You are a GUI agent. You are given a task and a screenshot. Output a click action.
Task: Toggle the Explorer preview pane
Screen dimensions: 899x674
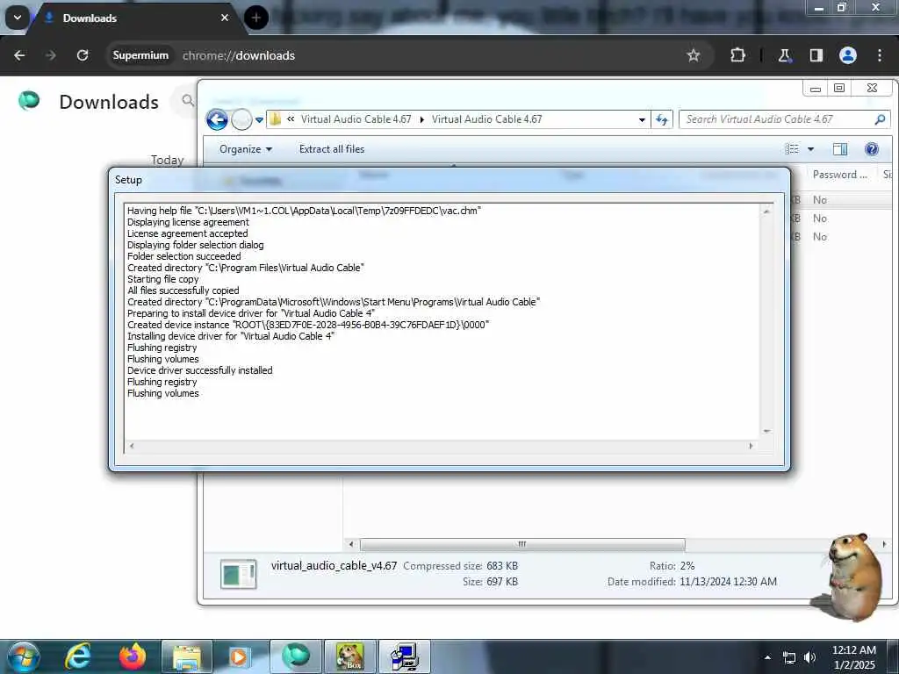click(840, 149)
